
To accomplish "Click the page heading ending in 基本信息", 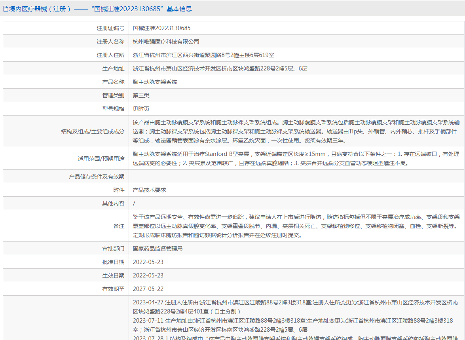I will click(x=101, y=9).
